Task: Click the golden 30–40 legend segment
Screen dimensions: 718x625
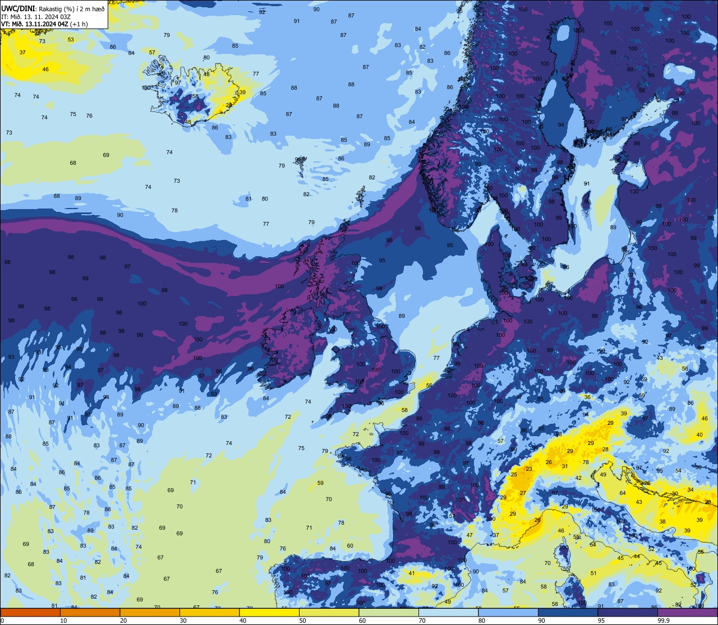Action: (x=209, y=612)
